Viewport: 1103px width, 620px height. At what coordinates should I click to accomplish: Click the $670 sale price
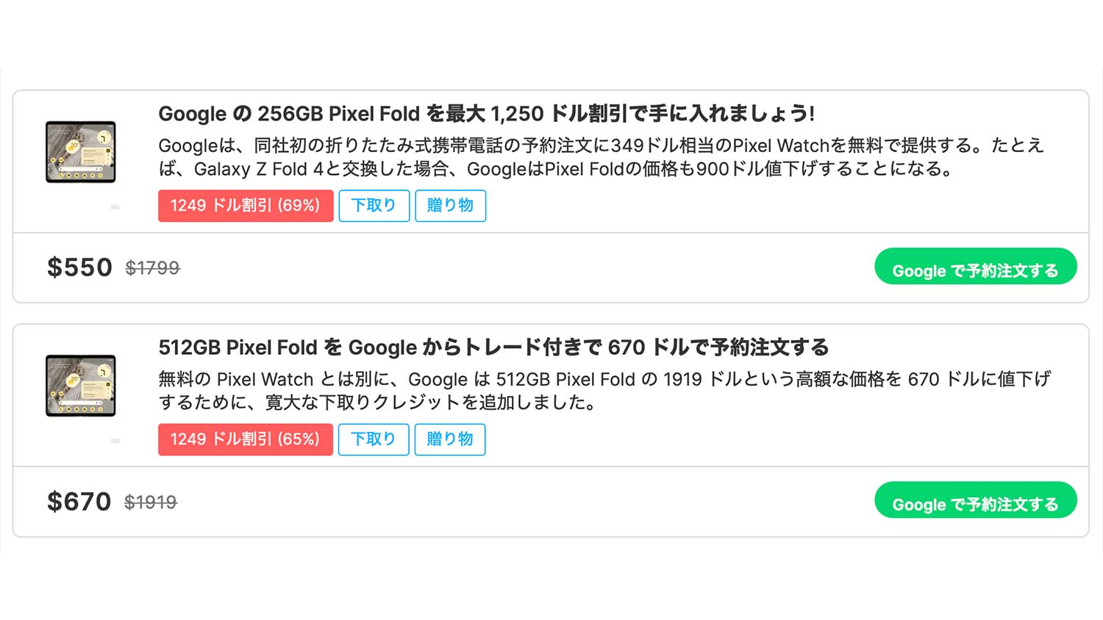(79, 502)
